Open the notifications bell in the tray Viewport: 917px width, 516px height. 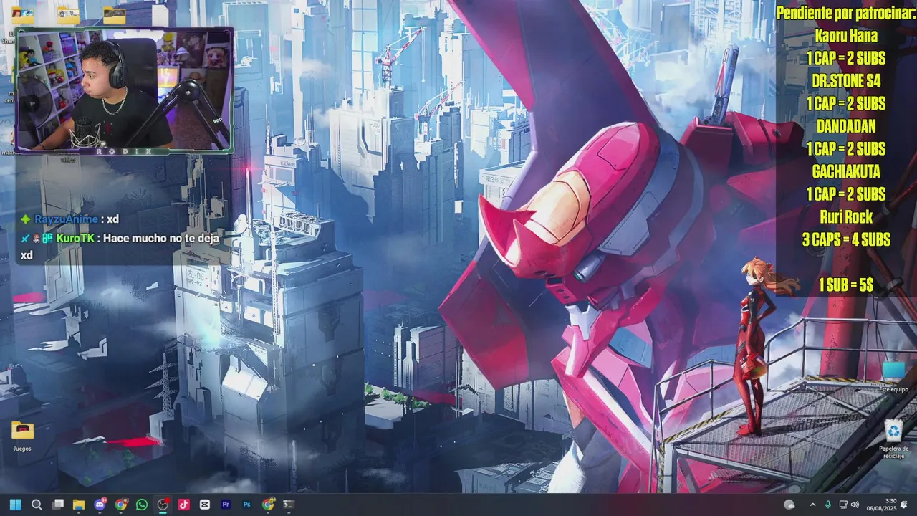point(904,505)
